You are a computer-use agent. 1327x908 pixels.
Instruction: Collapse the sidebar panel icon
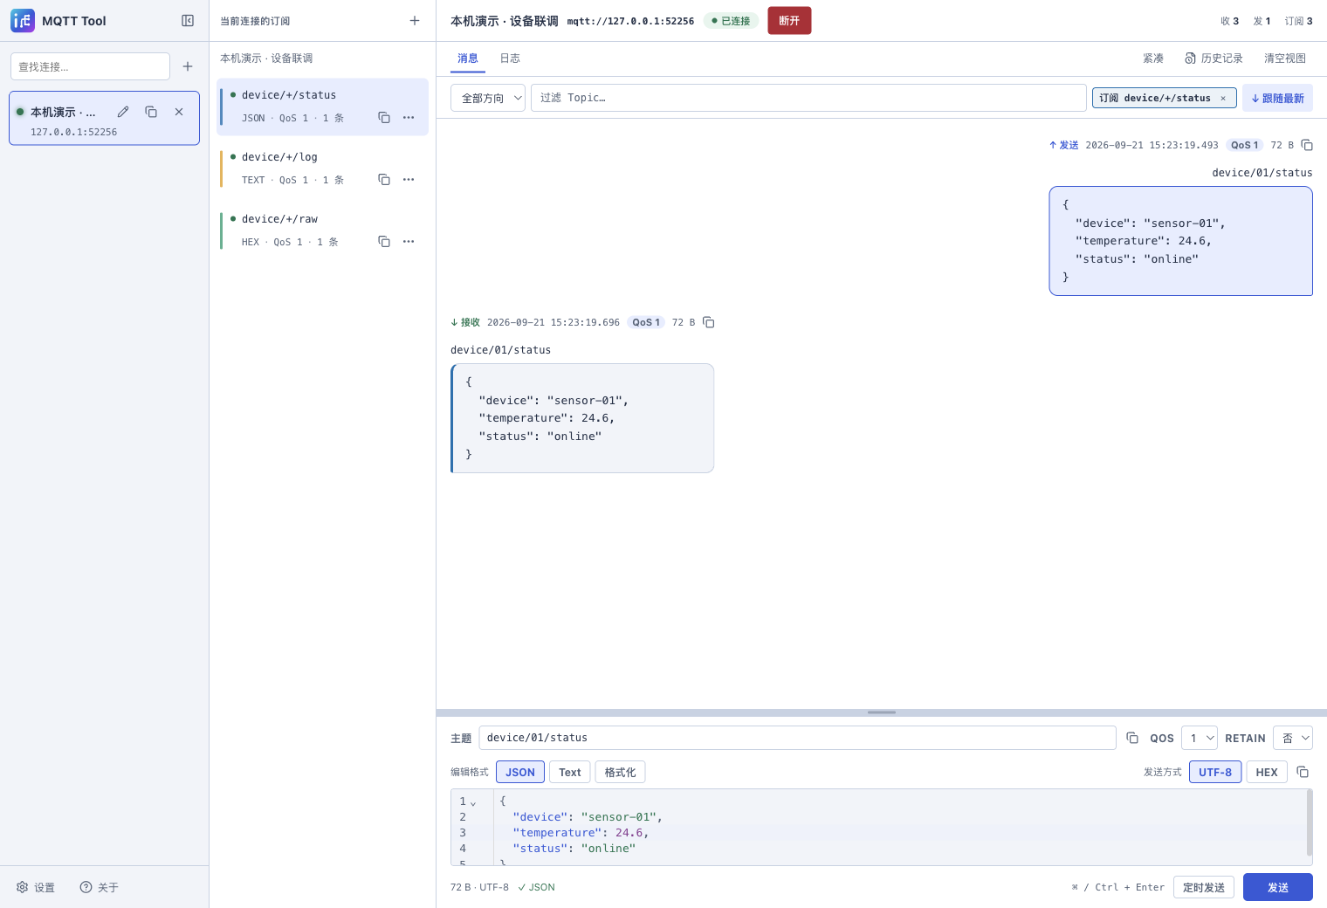(x=188, y=21)
